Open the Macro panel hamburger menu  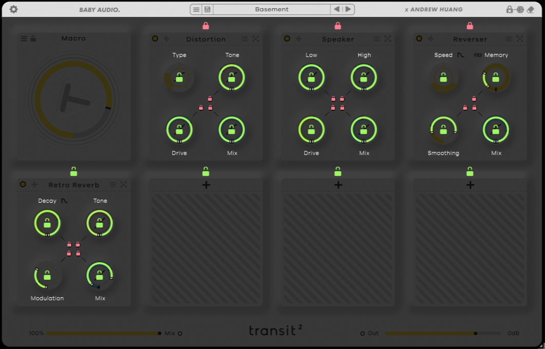(24, 38)
